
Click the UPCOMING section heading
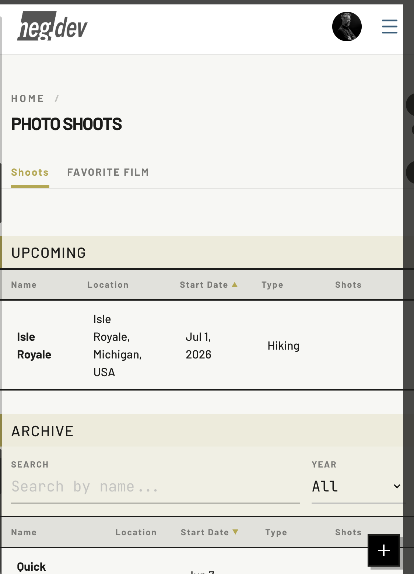pos(49,253)
